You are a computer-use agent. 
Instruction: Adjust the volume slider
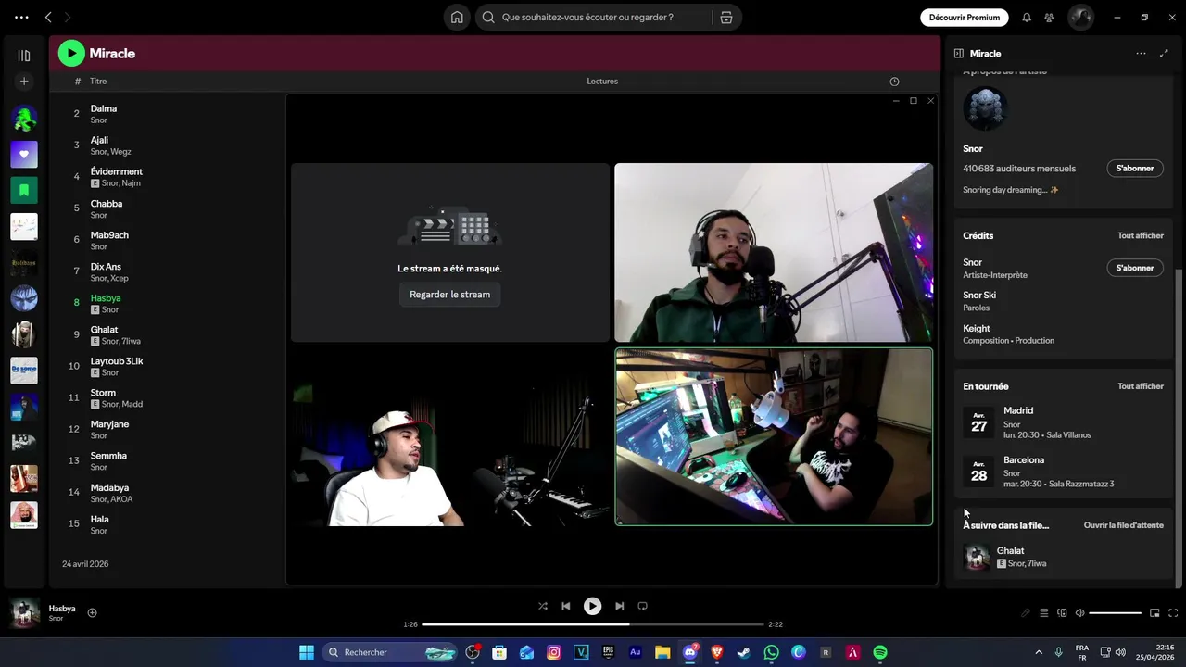click(1115, 613)
